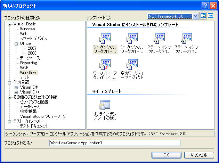Select Web project type
This screenshot has width=219, height=163.
click(24, 34)
